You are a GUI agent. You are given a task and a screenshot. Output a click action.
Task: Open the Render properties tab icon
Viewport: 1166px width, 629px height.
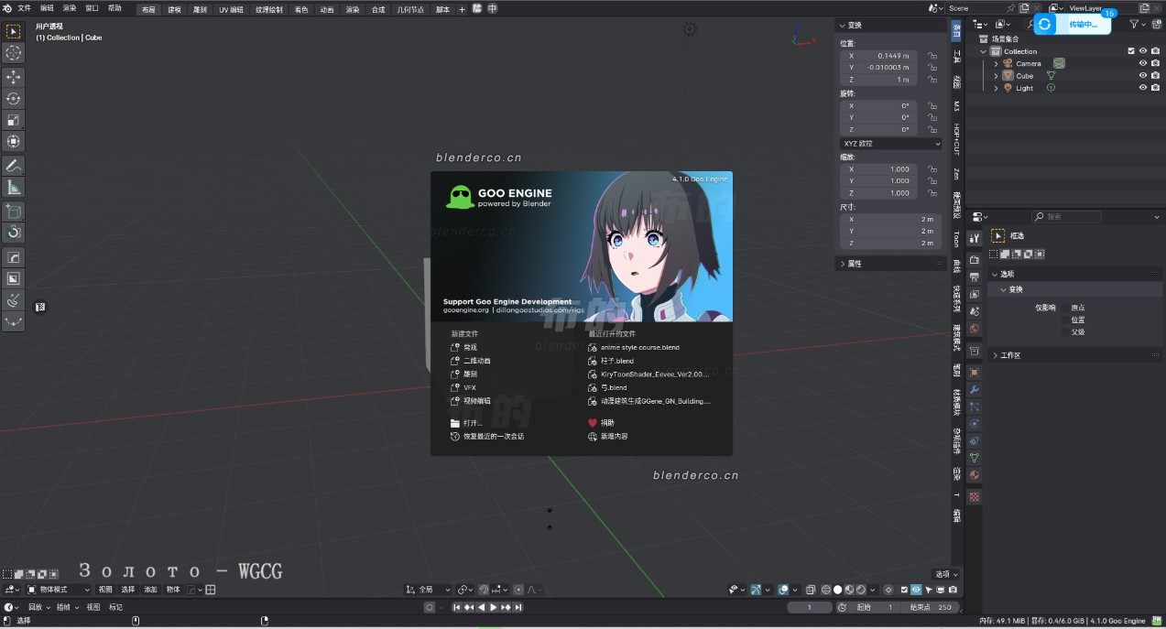[x=975, y=260]
